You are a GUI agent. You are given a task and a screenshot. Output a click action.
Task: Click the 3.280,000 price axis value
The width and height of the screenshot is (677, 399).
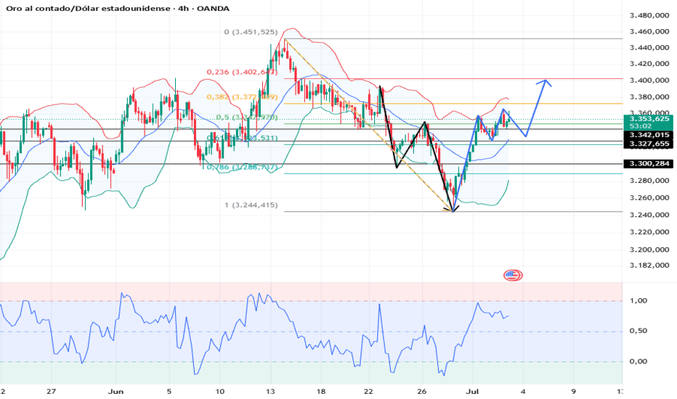[649, 181]
